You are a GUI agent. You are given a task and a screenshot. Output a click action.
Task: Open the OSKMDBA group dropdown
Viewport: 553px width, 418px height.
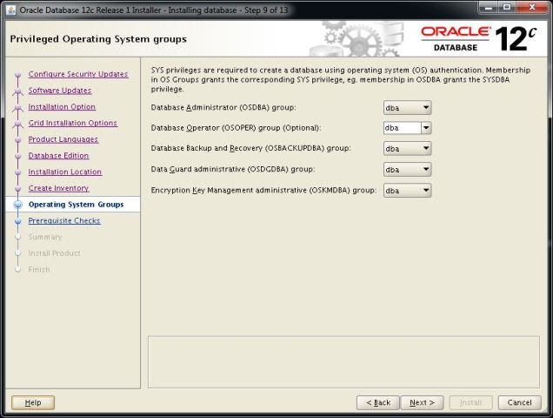point(407,191)
